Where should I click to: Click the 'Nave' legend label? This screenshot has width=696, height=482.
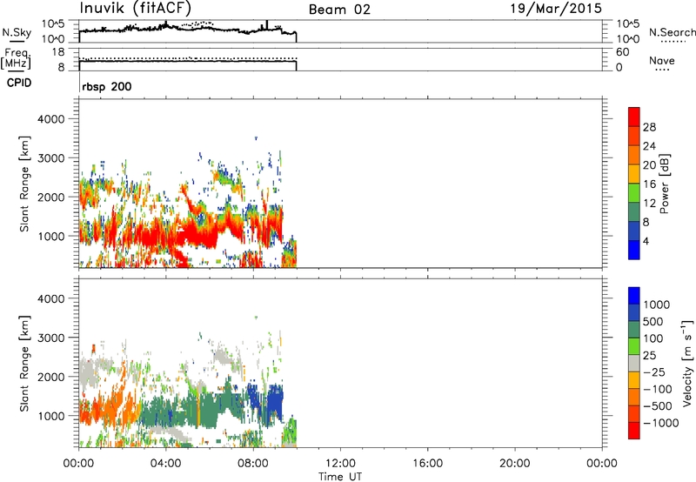(x=662, y=60)
